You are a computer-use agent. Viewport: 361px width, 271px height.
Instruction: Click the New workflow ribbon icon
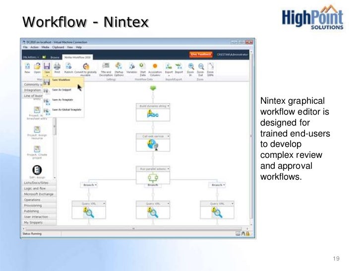tap(27, 67)
